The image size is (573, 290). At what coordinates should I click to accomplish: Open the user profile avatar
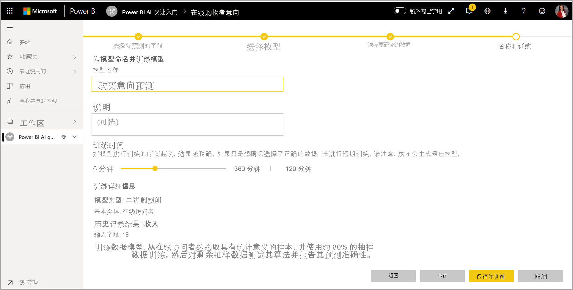click(x=561, y=11)
